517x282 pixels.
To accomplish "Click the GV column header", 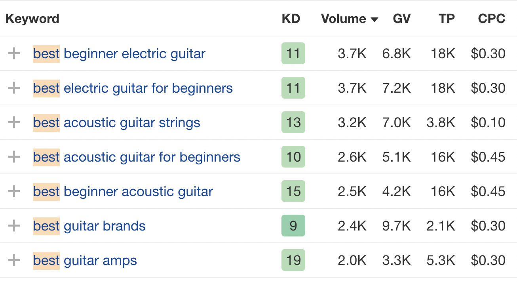I will [x=401, y=19].
